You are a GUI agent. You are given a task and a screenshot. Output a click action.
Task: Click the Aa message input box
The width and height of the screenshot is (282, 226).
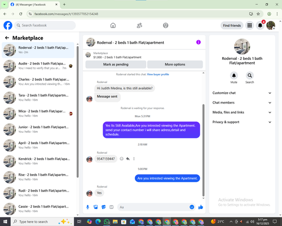coord(157,207)
